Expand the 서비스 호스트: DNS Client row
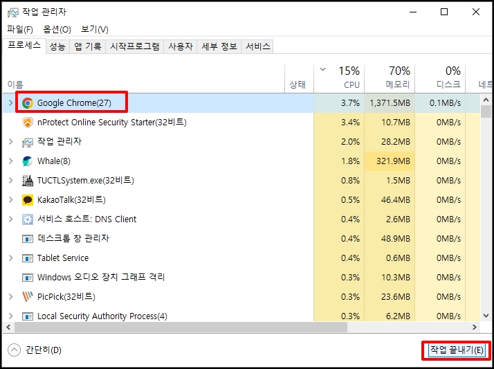 (10, 219)
